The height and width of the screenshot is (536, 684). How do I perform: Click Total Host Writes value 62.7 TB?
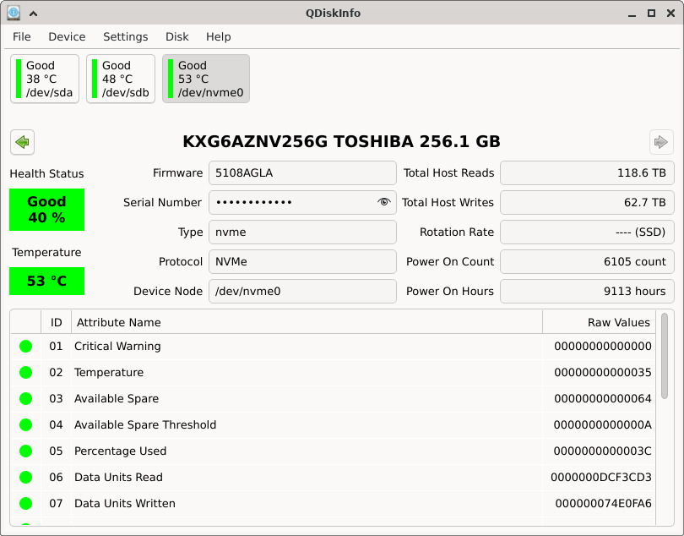point(587,202)
